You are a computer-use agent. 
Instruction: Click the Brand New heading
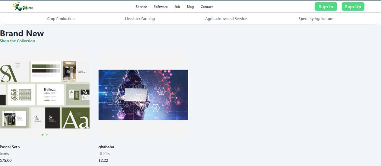point(22,33)
